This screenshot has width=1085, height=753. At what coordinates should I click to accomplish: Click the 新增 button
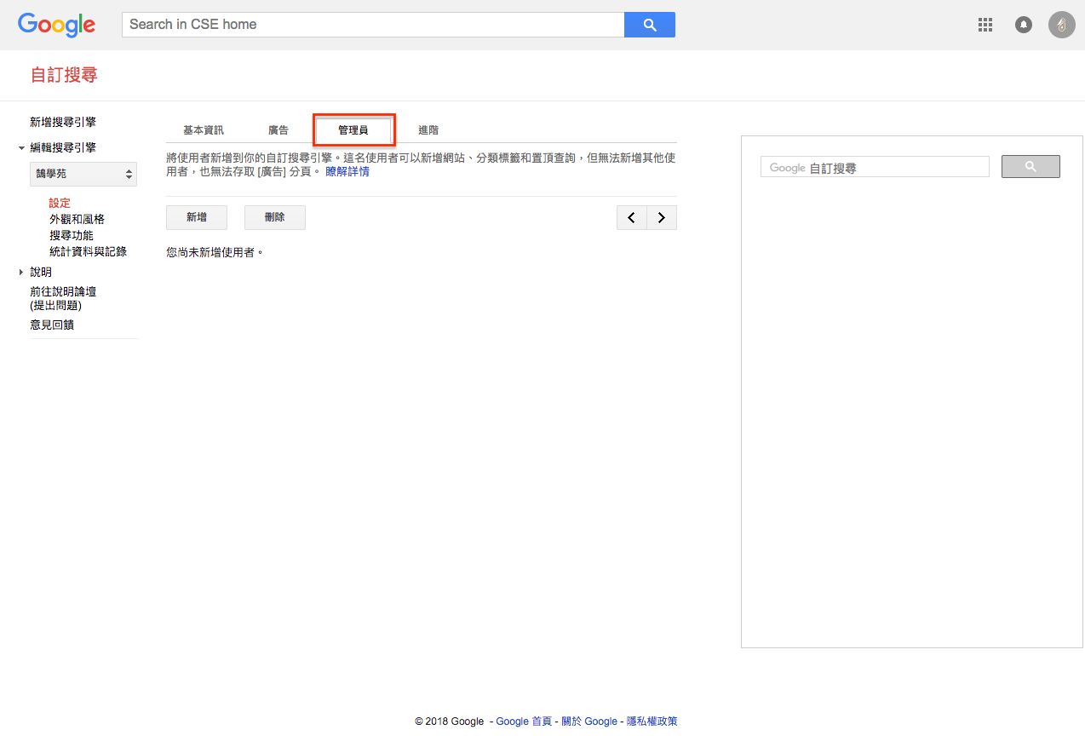click(197, 218)
